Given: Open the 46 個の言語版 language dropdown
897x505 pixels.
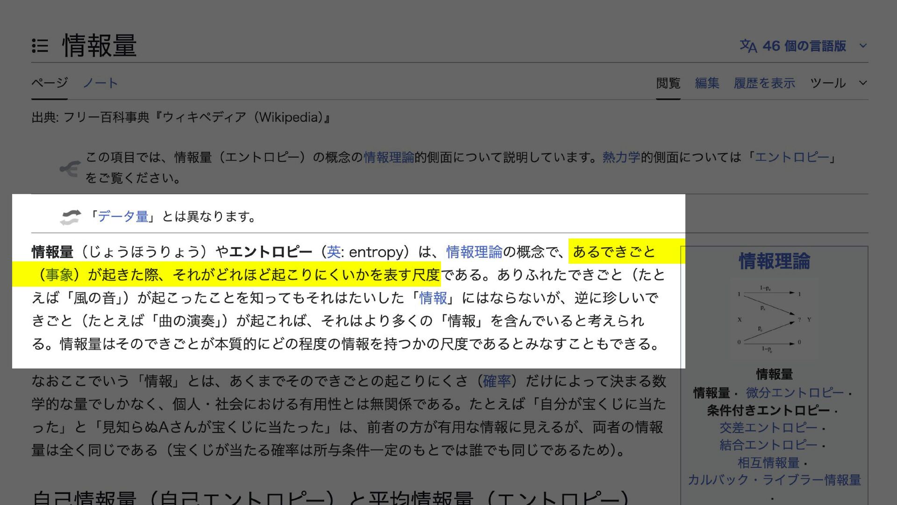Looking at the screenshot, I should pos(804,46).
